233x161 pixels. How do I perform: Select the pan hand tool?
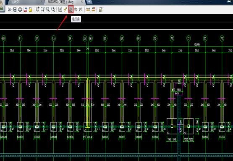(38, 9)
